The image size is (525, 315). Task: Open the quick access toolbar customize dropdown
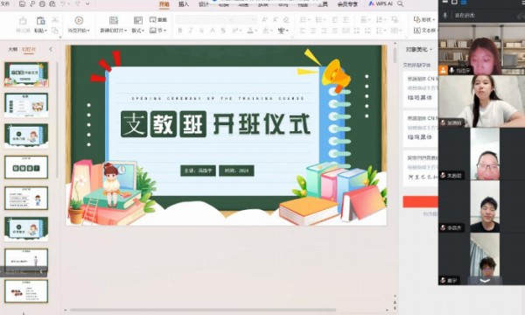(87, 4)
